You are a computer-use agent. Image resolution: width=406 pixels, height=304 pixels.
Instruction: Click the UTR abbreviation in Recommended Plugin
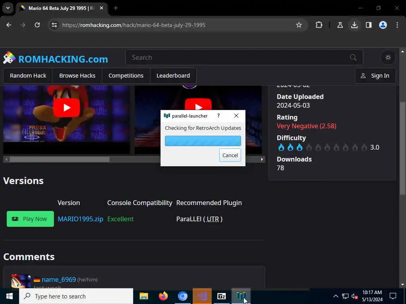213,219
